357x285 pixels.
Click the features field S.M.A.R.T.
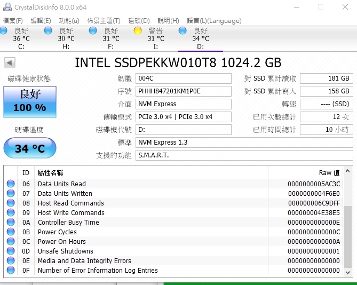coord(244,155)
